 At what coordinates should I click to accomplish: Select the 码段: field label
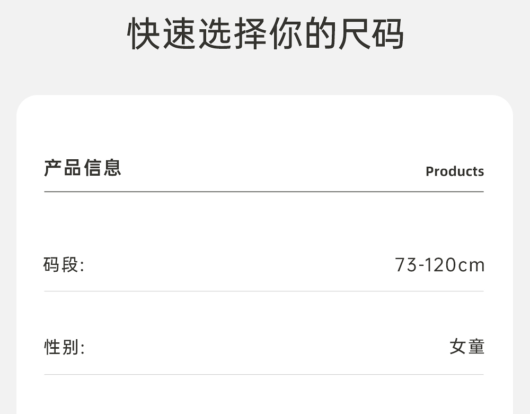click(x=64, y=264)
